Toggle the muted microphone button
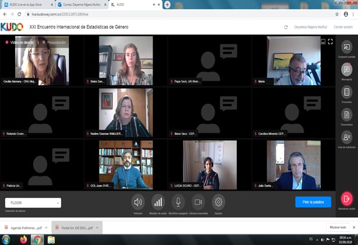The width and height of the screenshot is (358, 245). 178,202
